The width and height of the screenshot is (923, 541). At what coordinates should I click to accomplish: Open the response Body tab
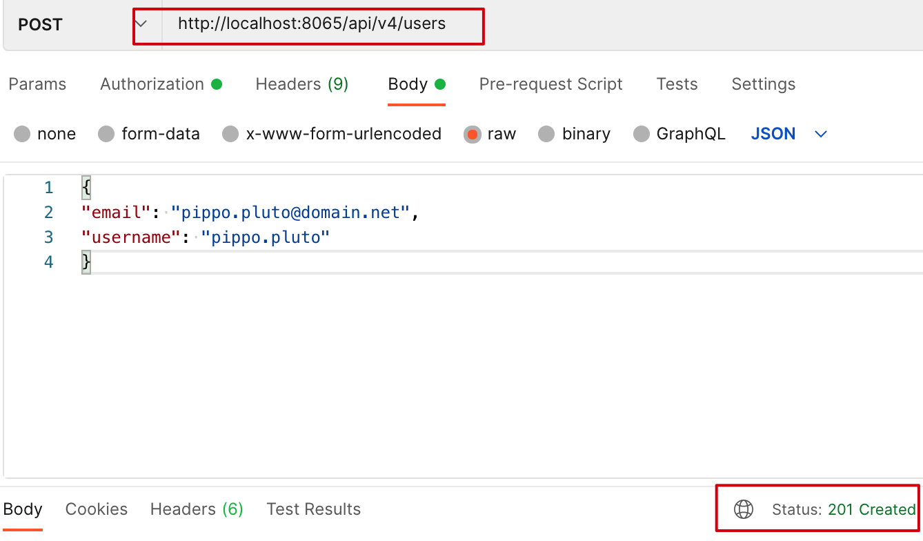pos(23,509)
